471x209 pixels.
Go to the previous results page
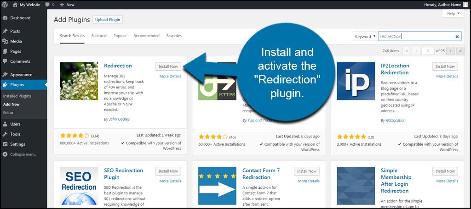(x=416, y=51)
